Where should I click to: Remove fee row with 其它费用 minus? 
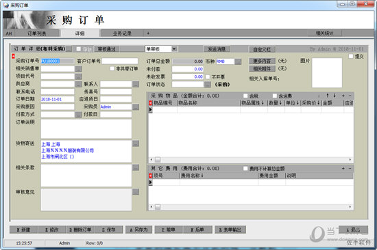[350, 169]
